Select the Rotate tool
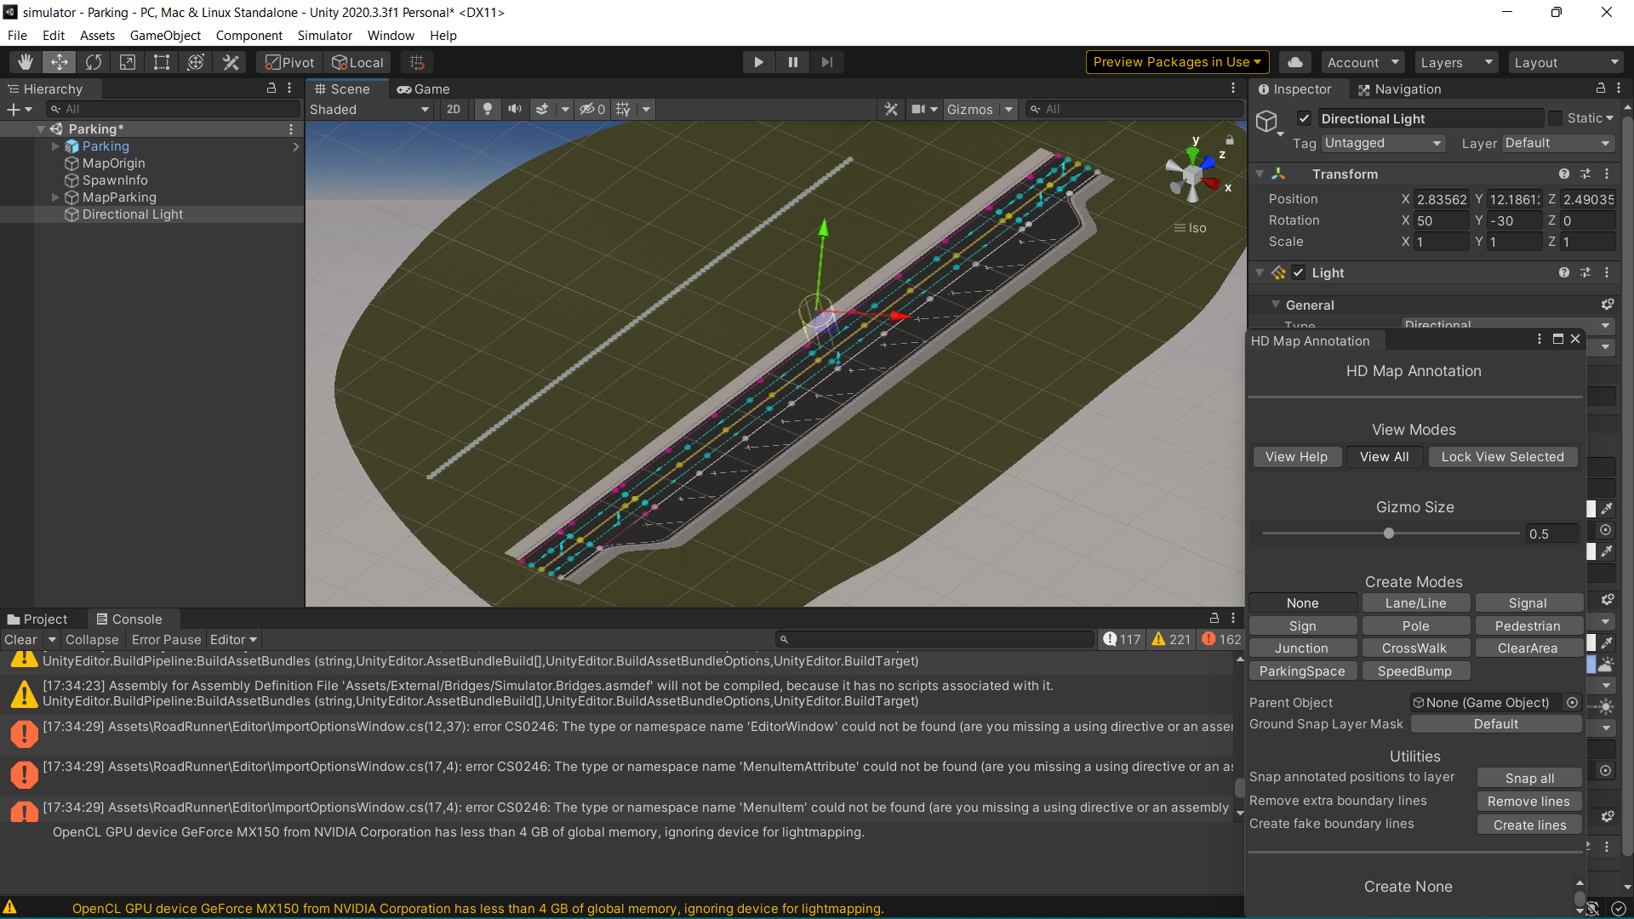This screenshot has height=919, width=1634. coord(94,62)
